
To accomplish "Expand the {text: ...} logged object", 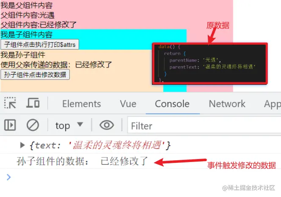I will coord(22,145).
